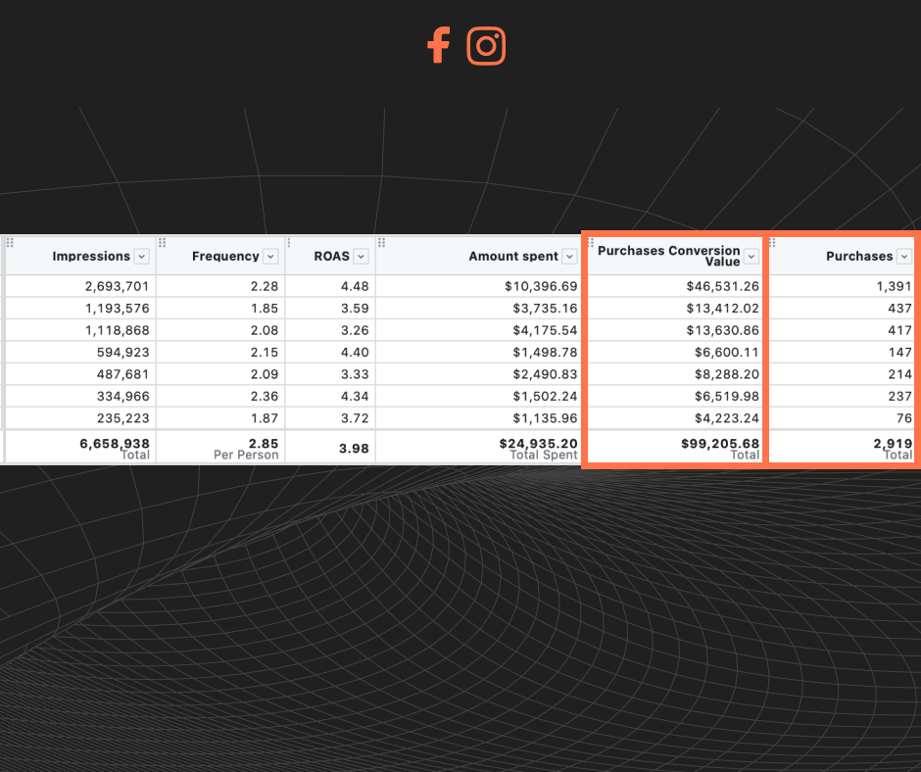This screenshot has height=772, width=921.
Task: Click conversion value $6,519.98
Action: pos(727,397)
